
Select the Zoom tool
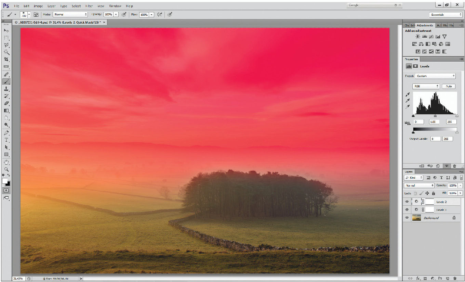pos(6,169)
